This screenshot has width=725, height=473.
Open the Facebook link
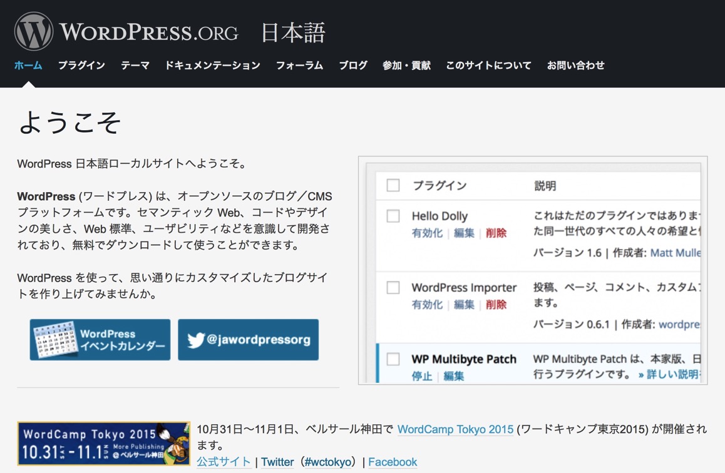click(x=393, y=462)
